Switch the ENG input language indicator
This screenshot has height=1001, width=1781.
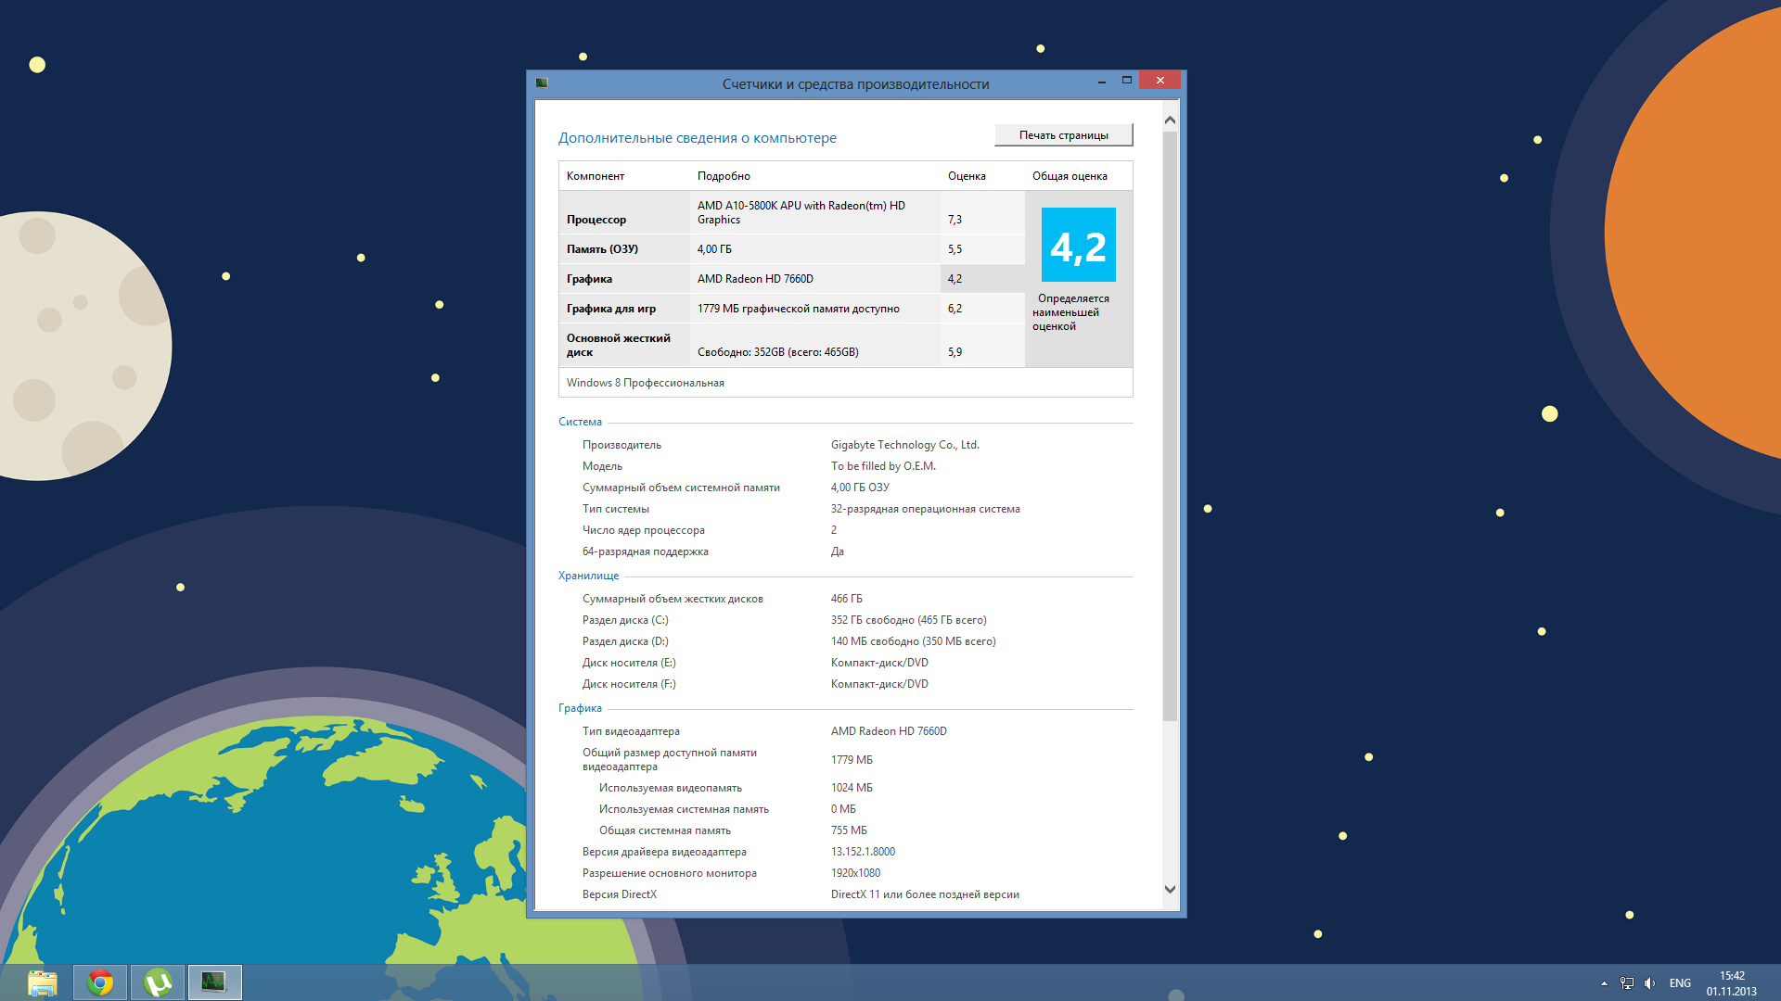coord(1680,983)
